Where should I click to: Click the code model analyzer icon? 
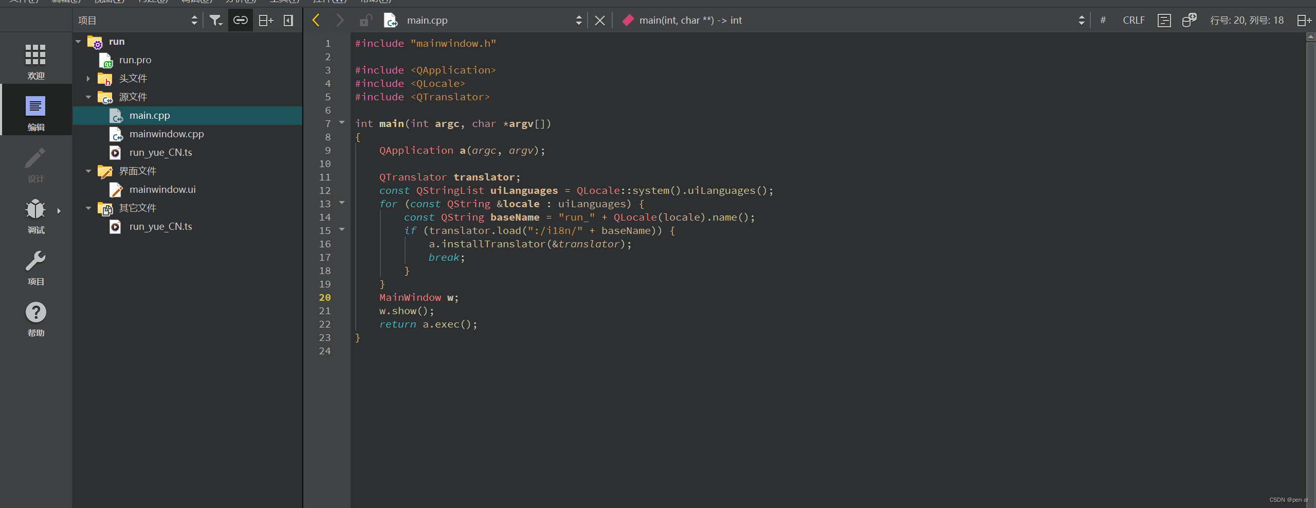point(1189,21)
